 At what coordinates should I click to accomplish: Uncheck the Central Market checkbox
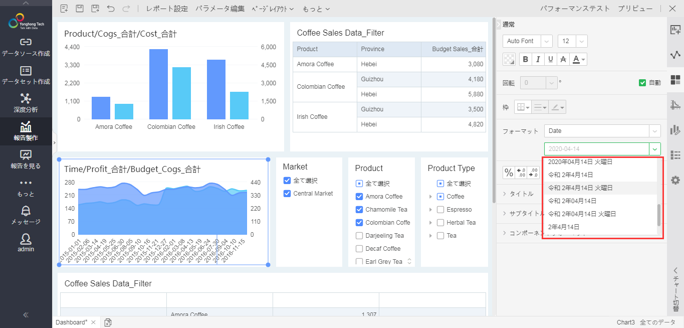(x=287, y=194)
